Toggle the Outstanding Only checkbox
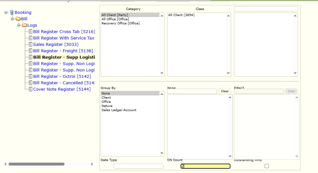The image size is (318, 173). pyautogui.click(x=267, y=166)
